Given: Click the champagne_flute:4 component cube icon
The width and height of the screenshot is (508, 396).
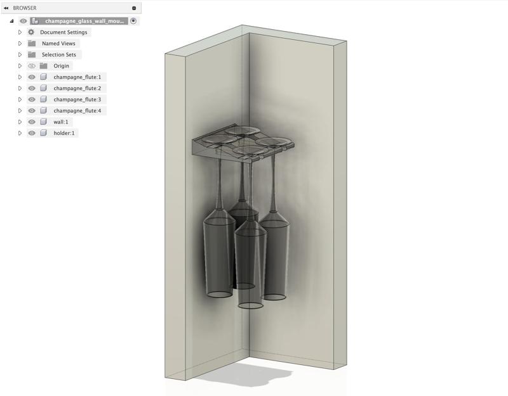Looking at the screenshot, I should 43,110.
